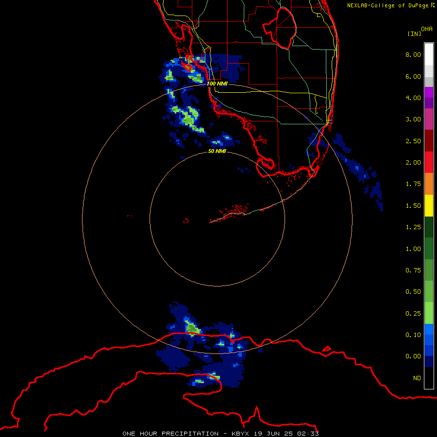
Task: Pick the light blue swatch beside 0.10
Action: pyautogui.click(x=429, y=329)
